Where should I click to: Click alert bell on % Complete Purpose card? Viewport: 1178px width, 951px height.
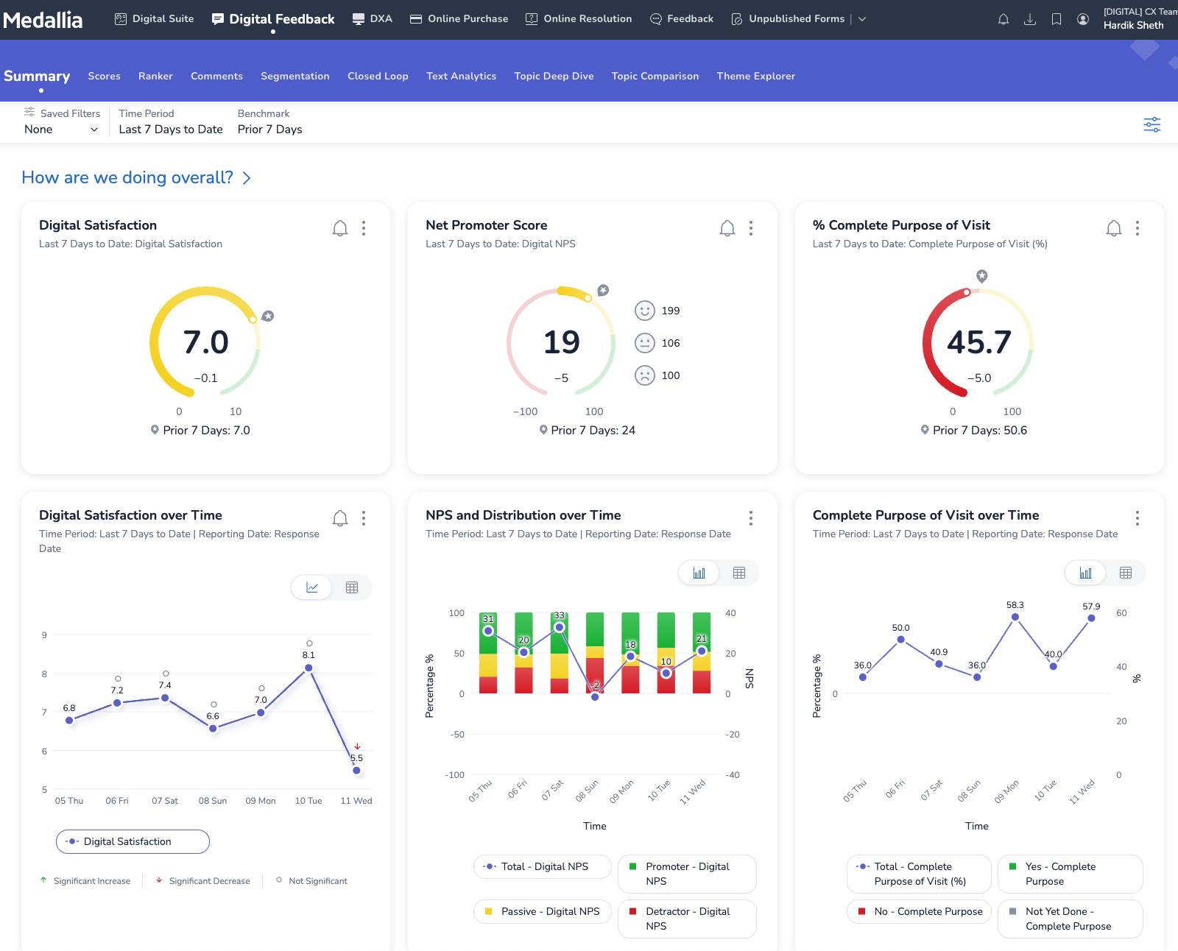click(x=1114, y=228)
